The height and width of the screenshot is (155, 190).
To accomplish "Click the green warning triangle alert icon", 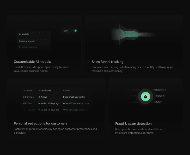I will pos(145,97).
